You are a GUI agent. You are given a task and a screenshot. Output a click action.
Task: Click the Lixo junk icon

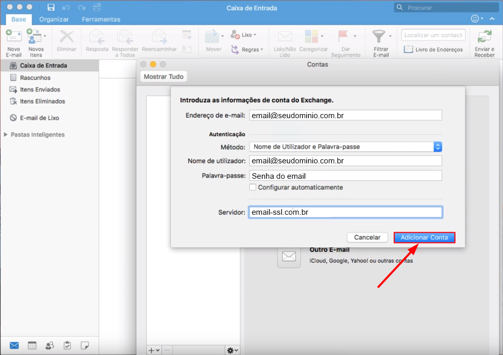[x=235, y=34]
